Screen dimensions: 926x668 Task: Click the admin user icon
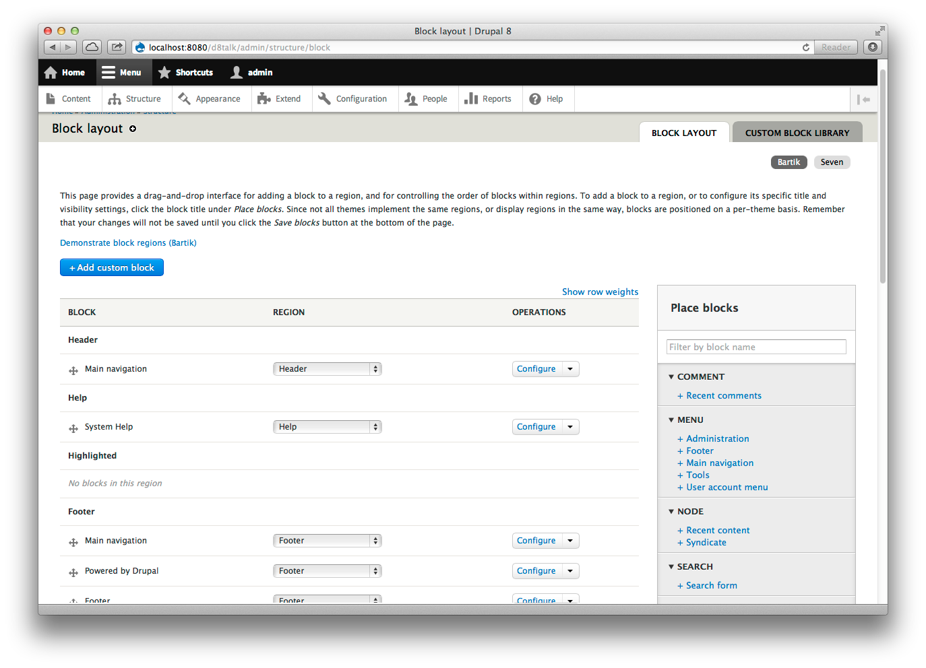pyautogui.click(x=237, y=73)
